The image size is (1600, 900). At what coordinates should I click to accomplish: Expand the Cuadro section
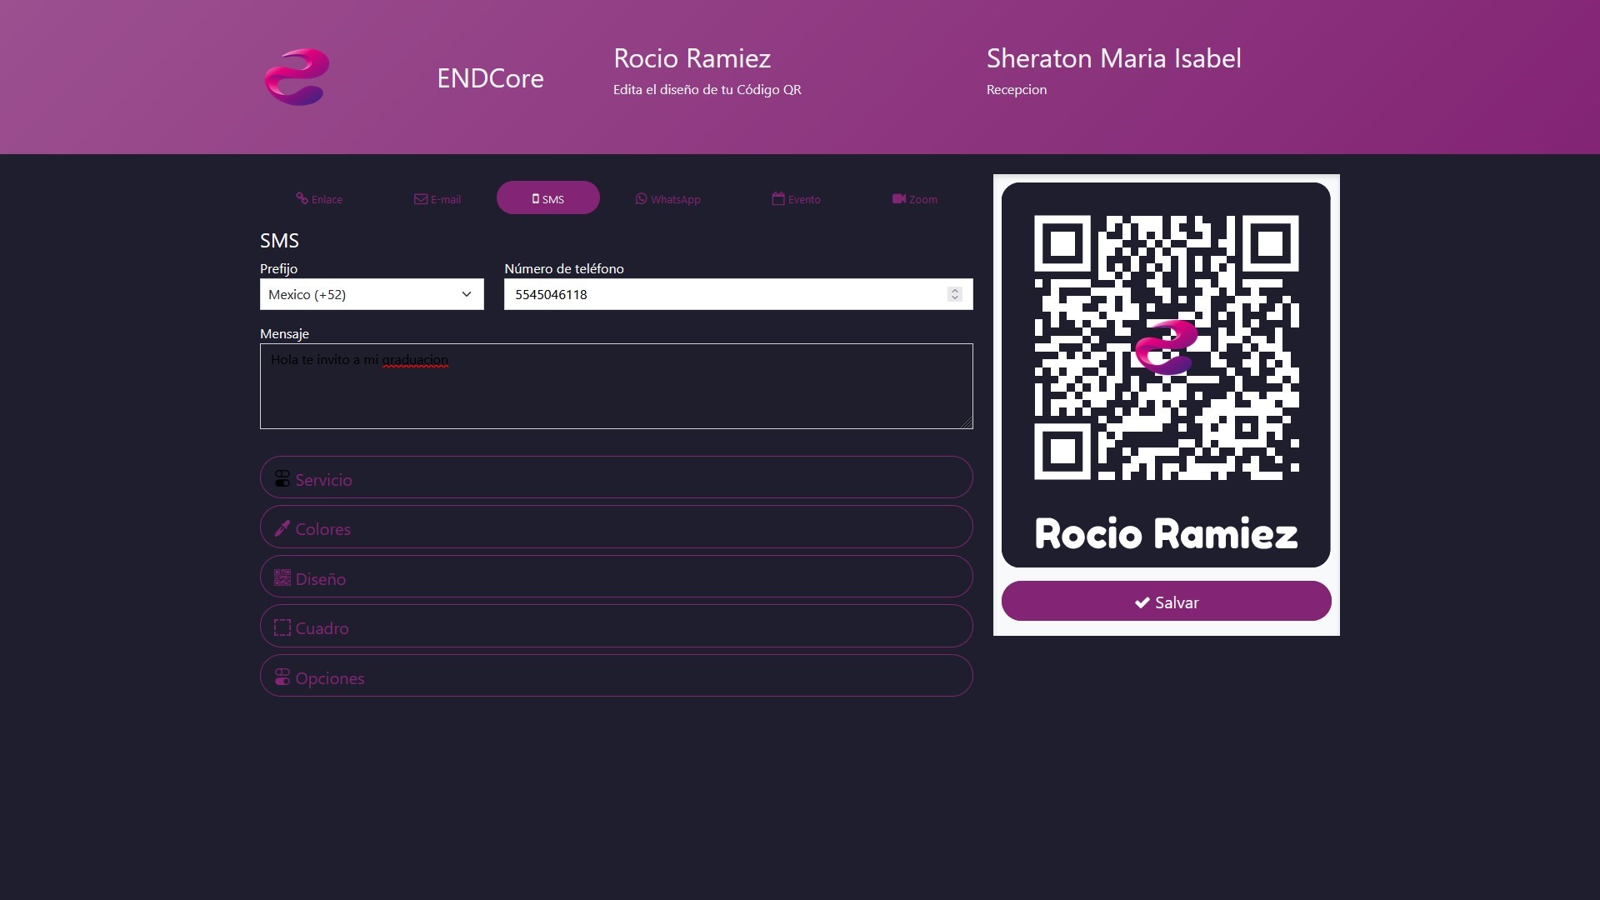(x=617, y=626)
